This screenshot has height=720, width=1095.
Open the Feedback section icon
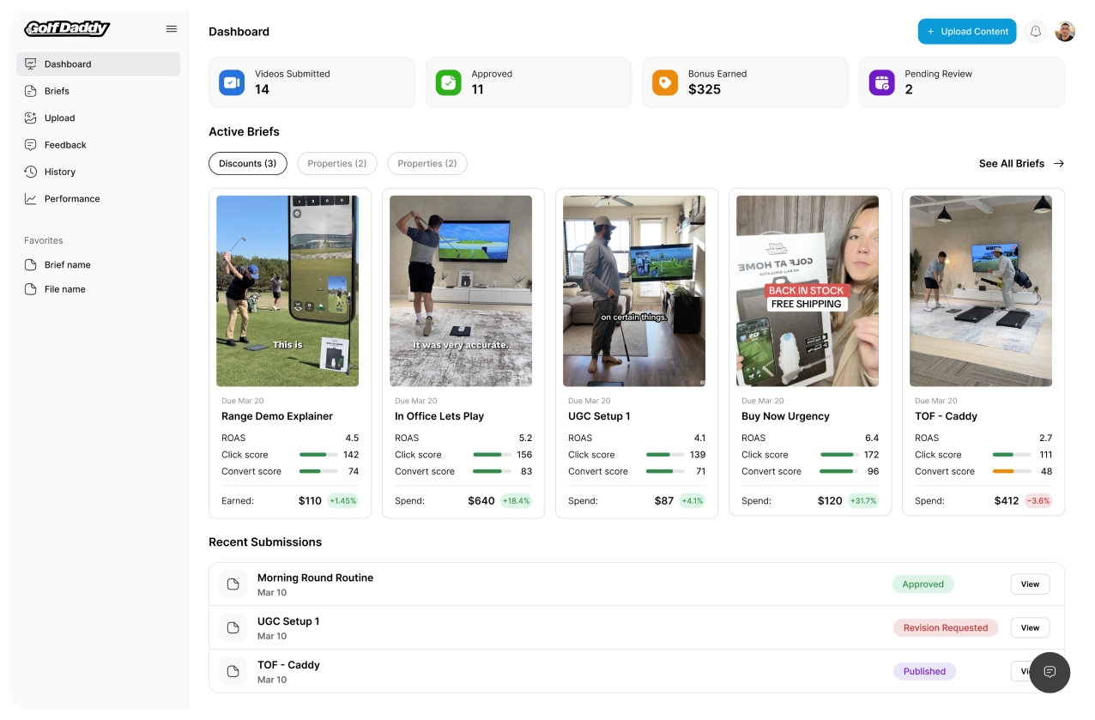click(28, 144)
